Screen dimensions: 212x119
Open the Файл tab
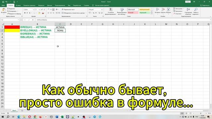[3, 5]
